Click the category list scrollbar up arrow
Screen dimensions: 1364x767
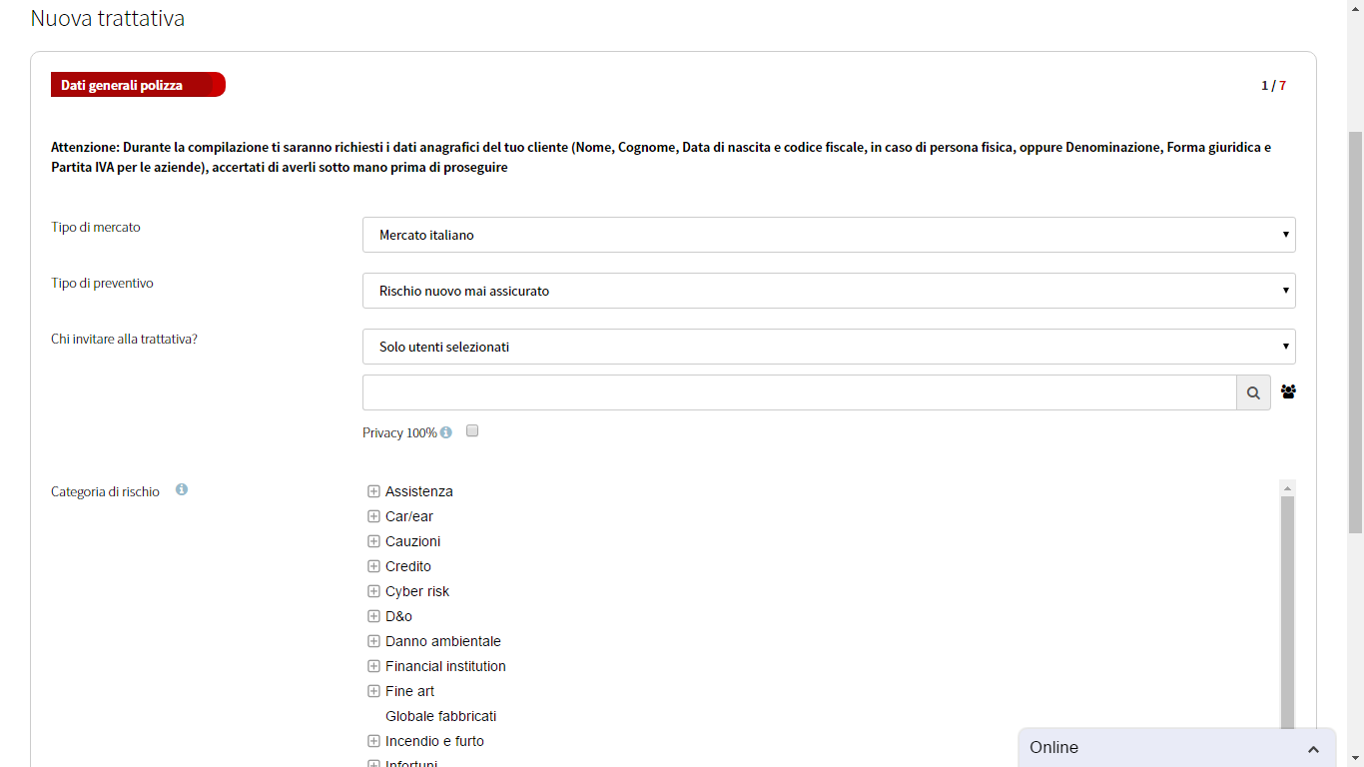click(1287, 488)
